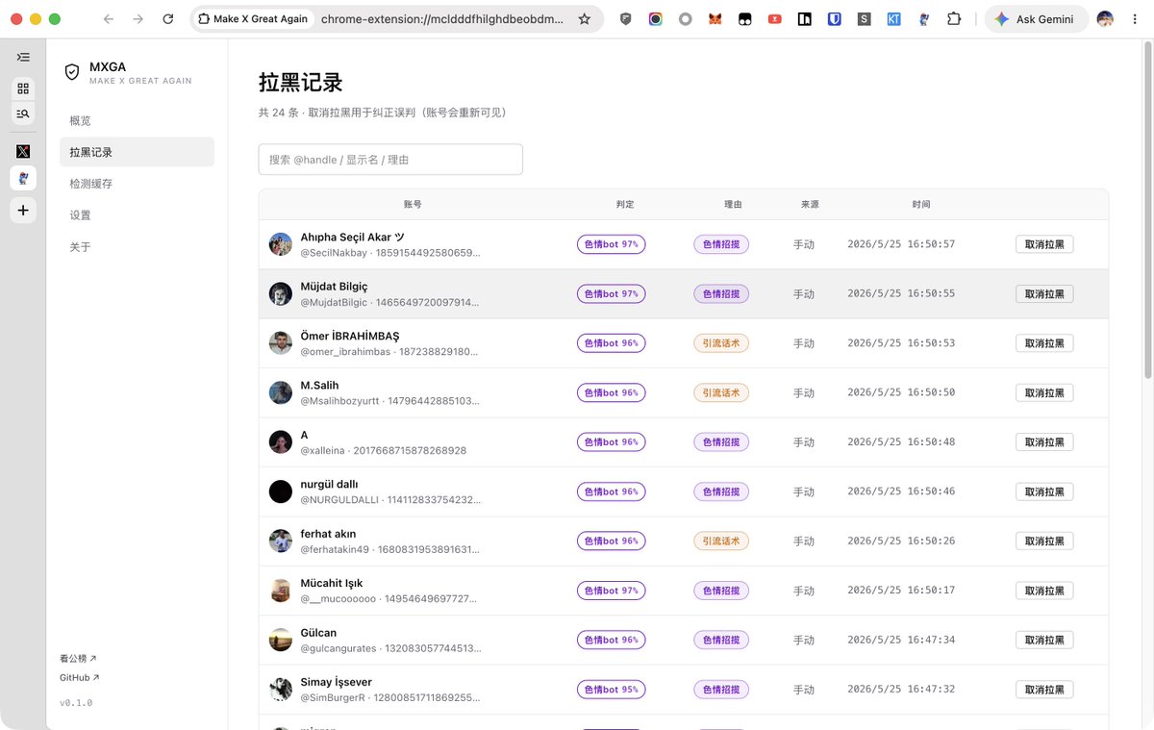Click the 2026/5/25 16:50:57 timestamp
Image resolution: width=1154 pixels, height=730 pixels.
(x=901, y=244)
